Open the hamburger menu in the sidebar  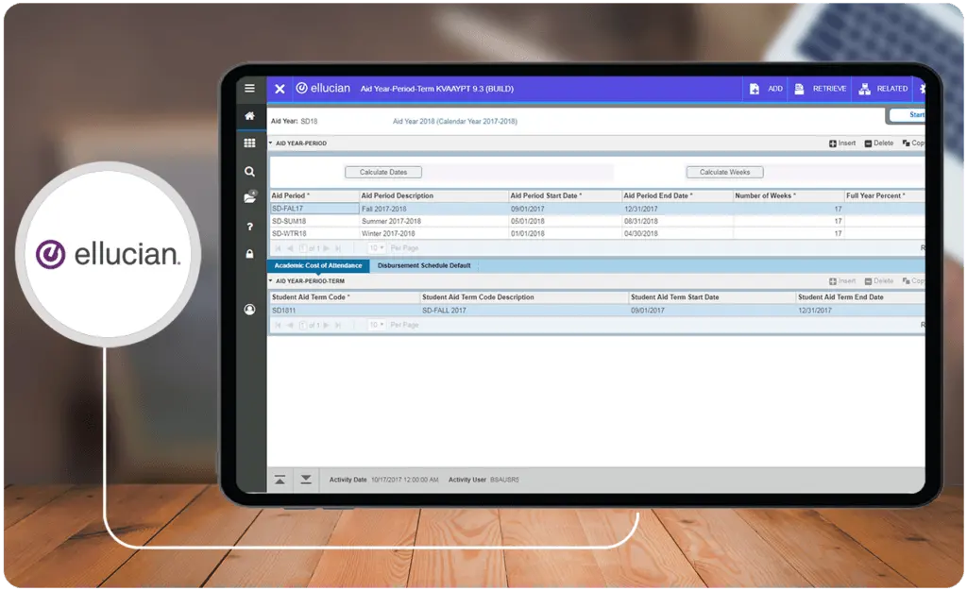pyautogui.click(x=249, y=88)
